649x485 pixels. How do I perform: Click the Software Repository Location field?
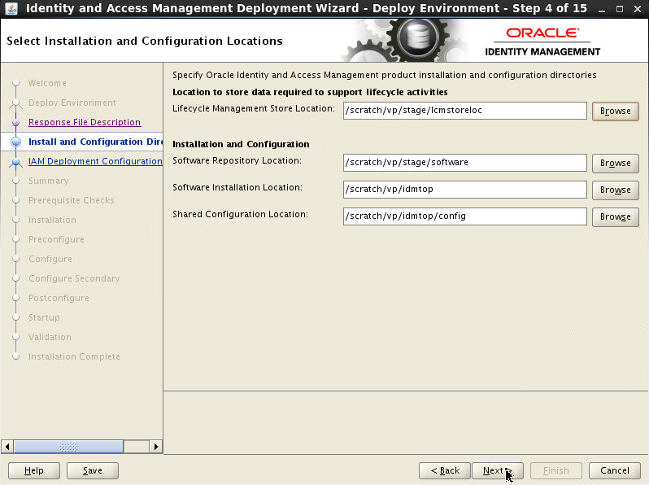coord(465,163)
